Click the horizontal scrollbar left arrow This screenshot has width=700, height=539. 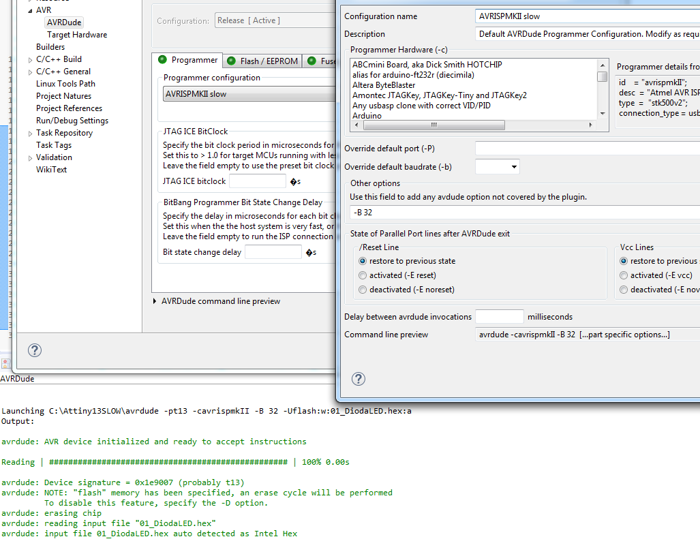pos(356,125)
